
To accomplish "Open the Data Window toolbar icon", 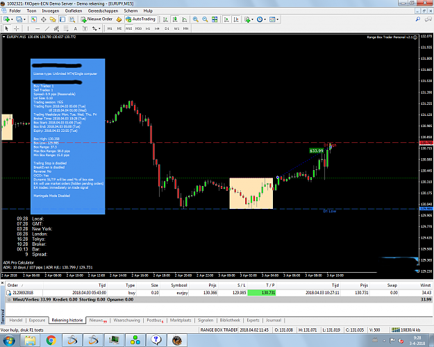I will point(44,19).
